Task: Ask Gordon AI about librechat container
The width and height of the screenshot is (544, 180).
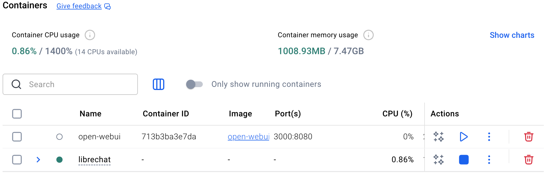Action: coord(439,160)
